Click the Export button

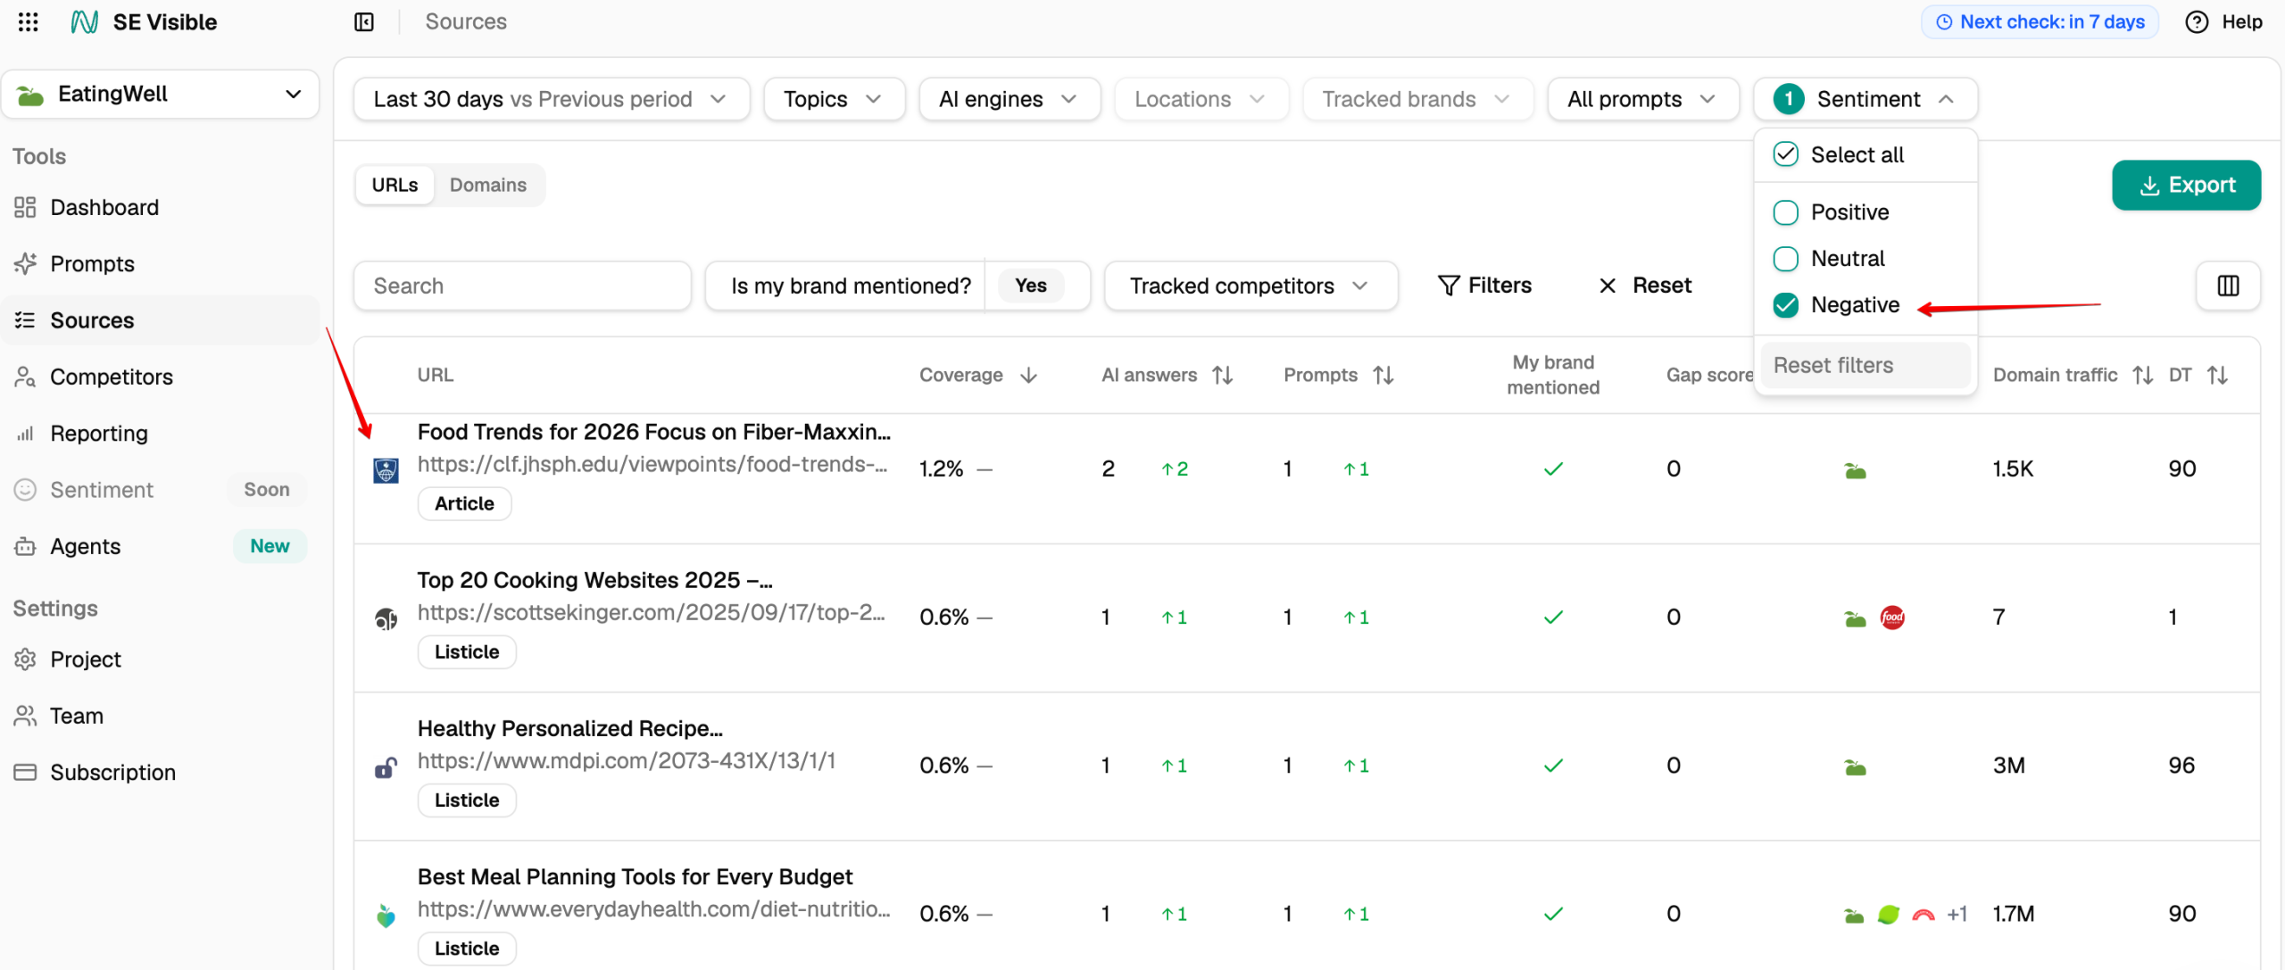tap(2186, 185)
